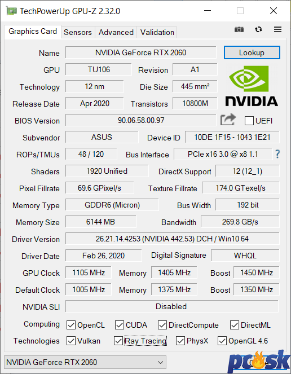Select the Validation tab
This screenshot has width=291, height=374.
point(157,32)
